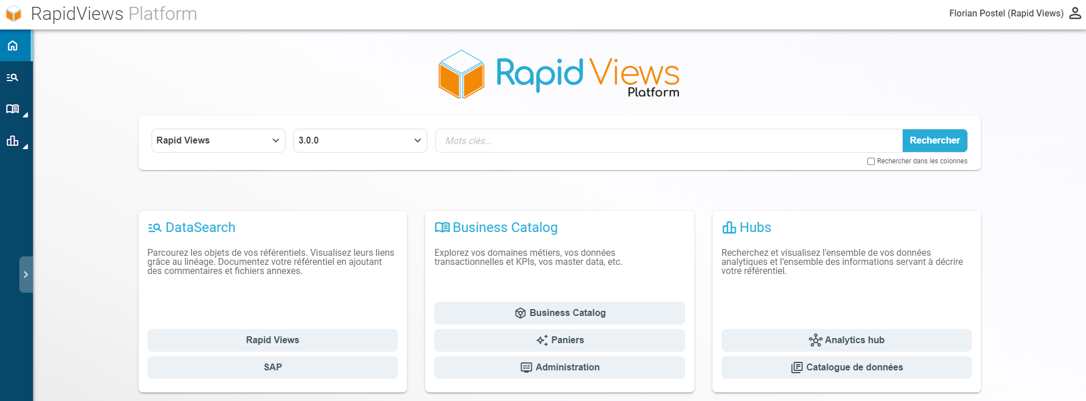The image size is (1086, 401).
Task: Open the DataSearch sidebar icon
Action: (x=12, y=77)
